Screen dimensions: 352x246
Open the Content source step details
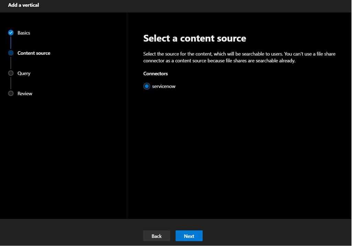click(34, 53)
